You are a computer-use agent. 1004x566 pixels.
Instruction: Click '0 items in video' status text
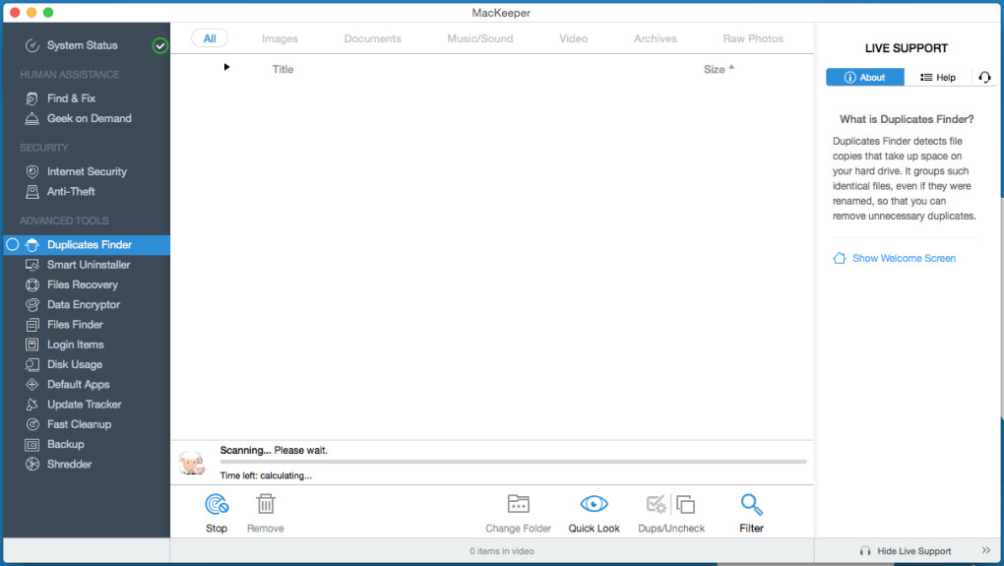tap(501, 550)
